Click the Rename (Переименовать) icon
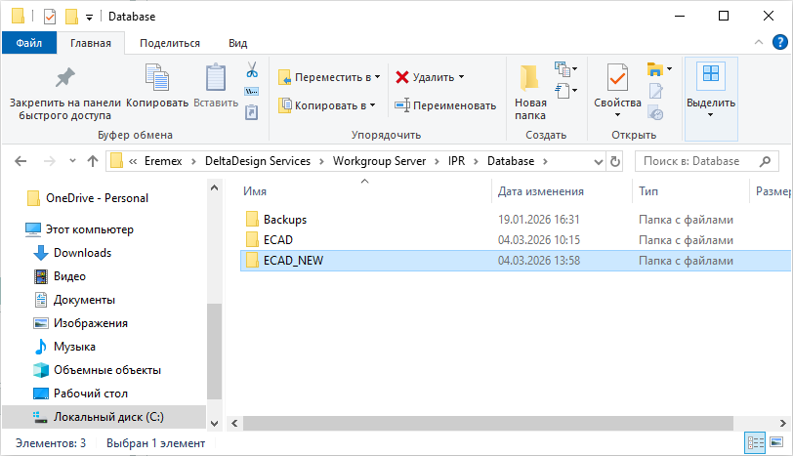Screen dimensions: 793x456 click(x=401, y=105)
